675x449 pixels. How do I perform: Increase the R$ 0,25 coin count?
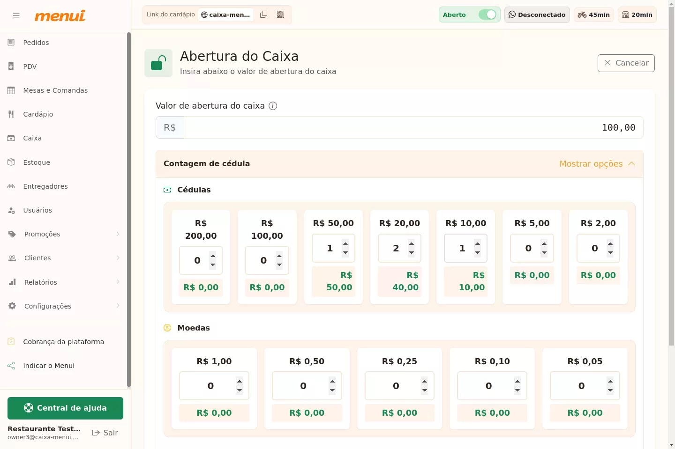click(425, 381)
